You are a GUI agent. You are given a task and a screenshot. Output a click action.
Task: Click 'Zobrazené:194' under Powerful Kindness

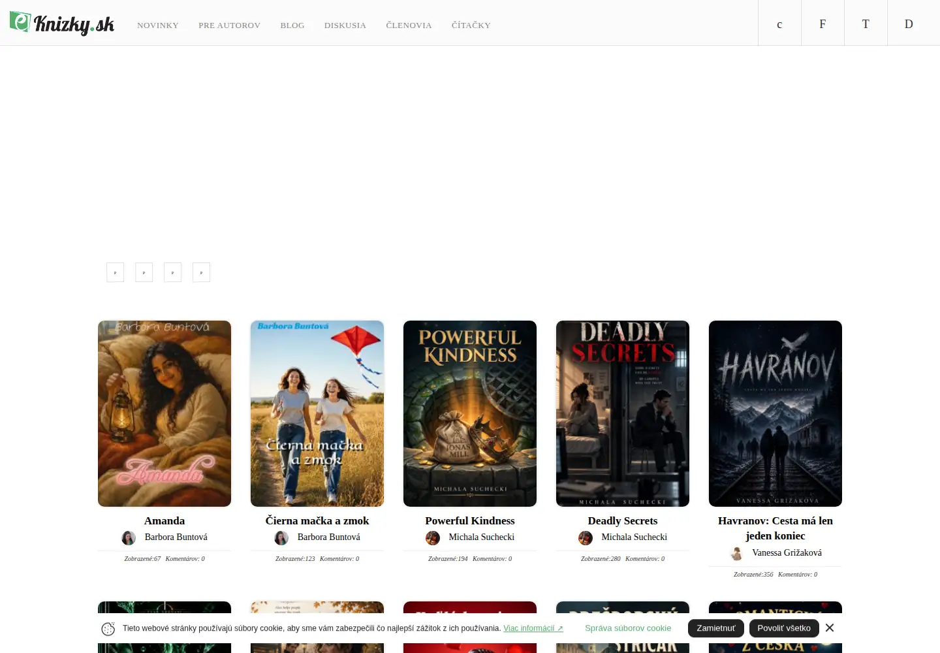pos(448,559)
